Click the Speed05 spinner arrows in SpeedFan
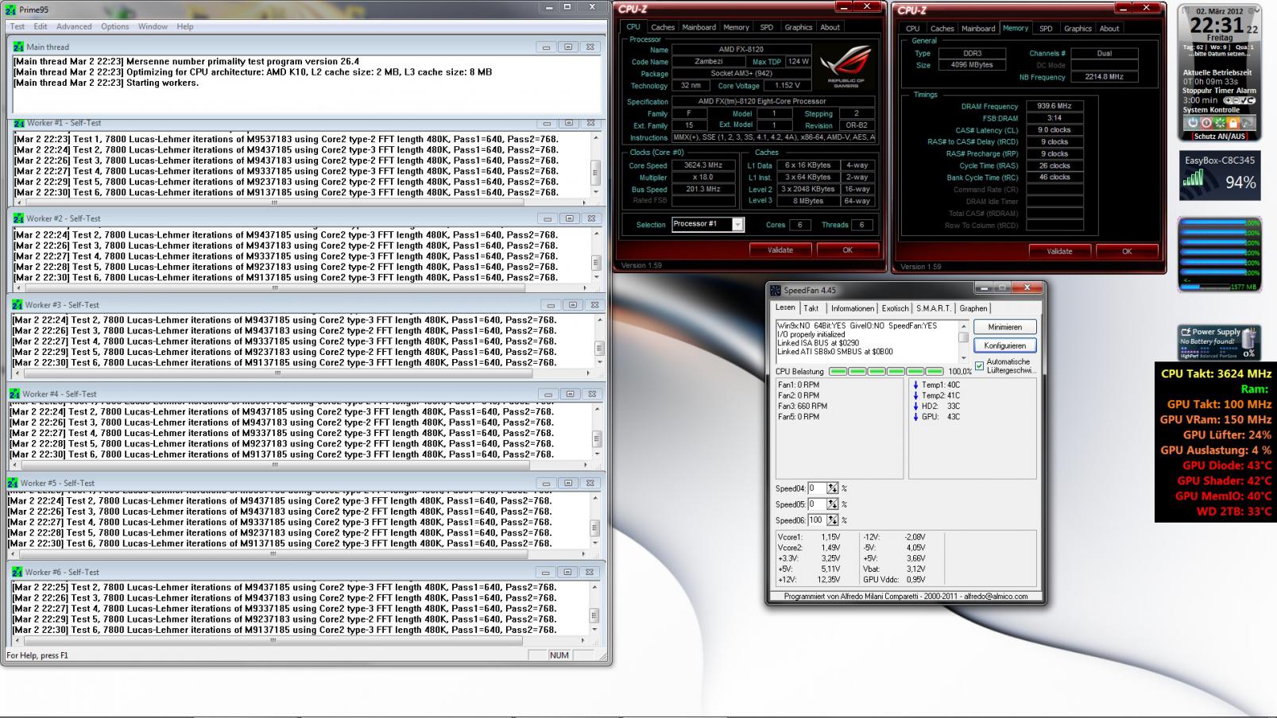 click(x=832, y=504)
